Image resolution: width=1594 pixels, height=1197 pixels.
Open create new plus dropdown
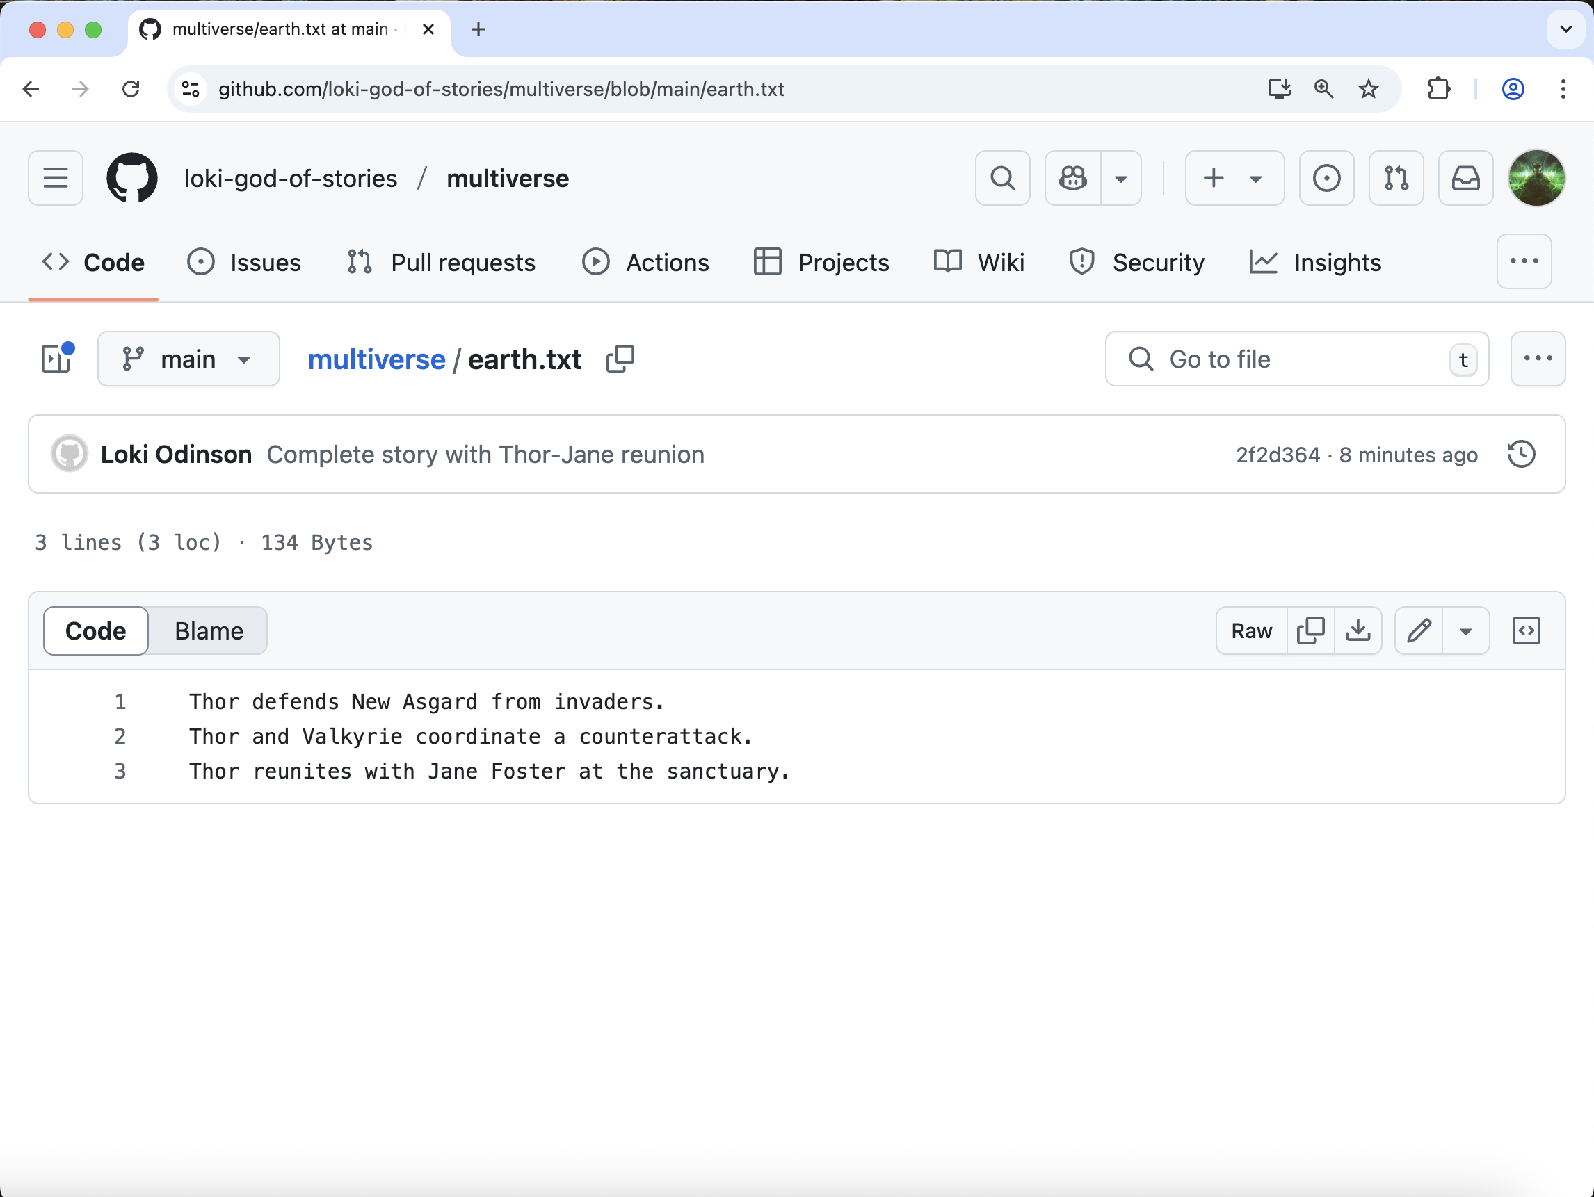pos(1234,178)
